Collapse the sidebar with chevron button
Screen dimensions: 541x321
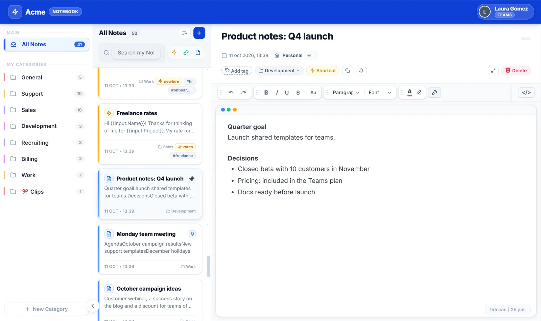(93, 306)
